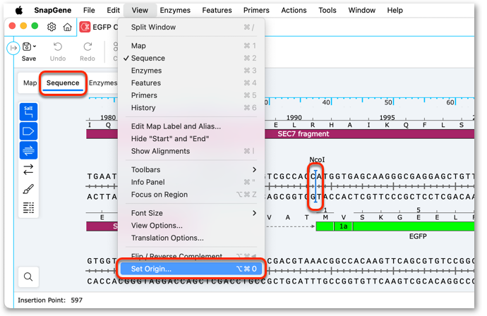Open the Enzymes menu in menu bar
Image resolution: width=487 pixels, height=316 pixels.
pos(175,11)
